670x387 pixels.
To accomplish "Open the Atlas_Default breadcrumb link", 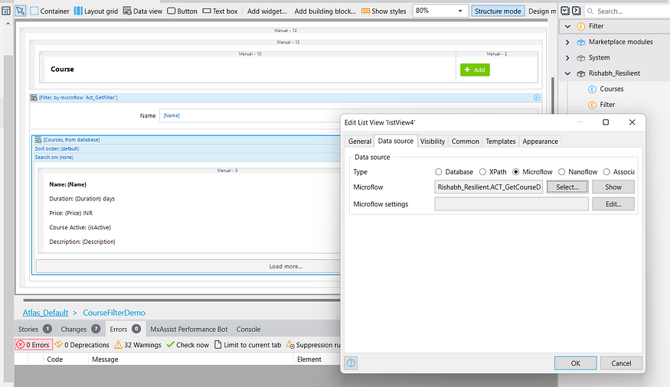I will pyautogui.click(x=45, y=313).
